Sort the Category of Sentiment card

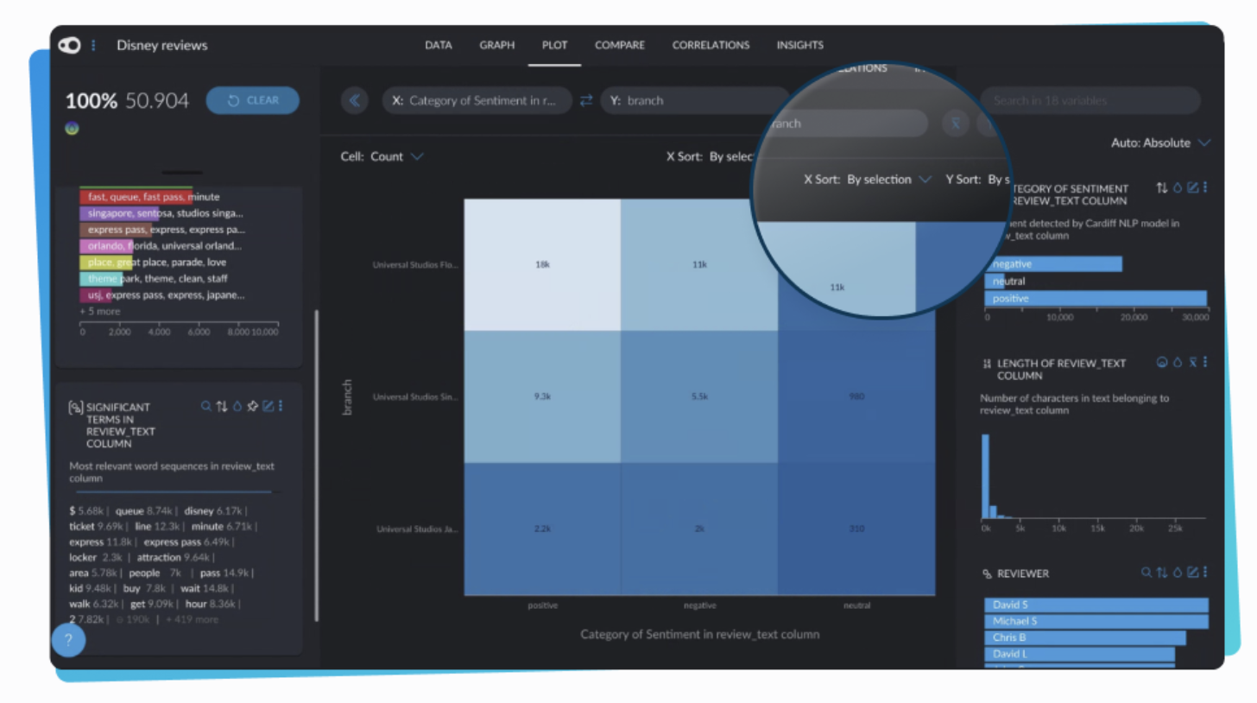click(x=1161, y=187)
